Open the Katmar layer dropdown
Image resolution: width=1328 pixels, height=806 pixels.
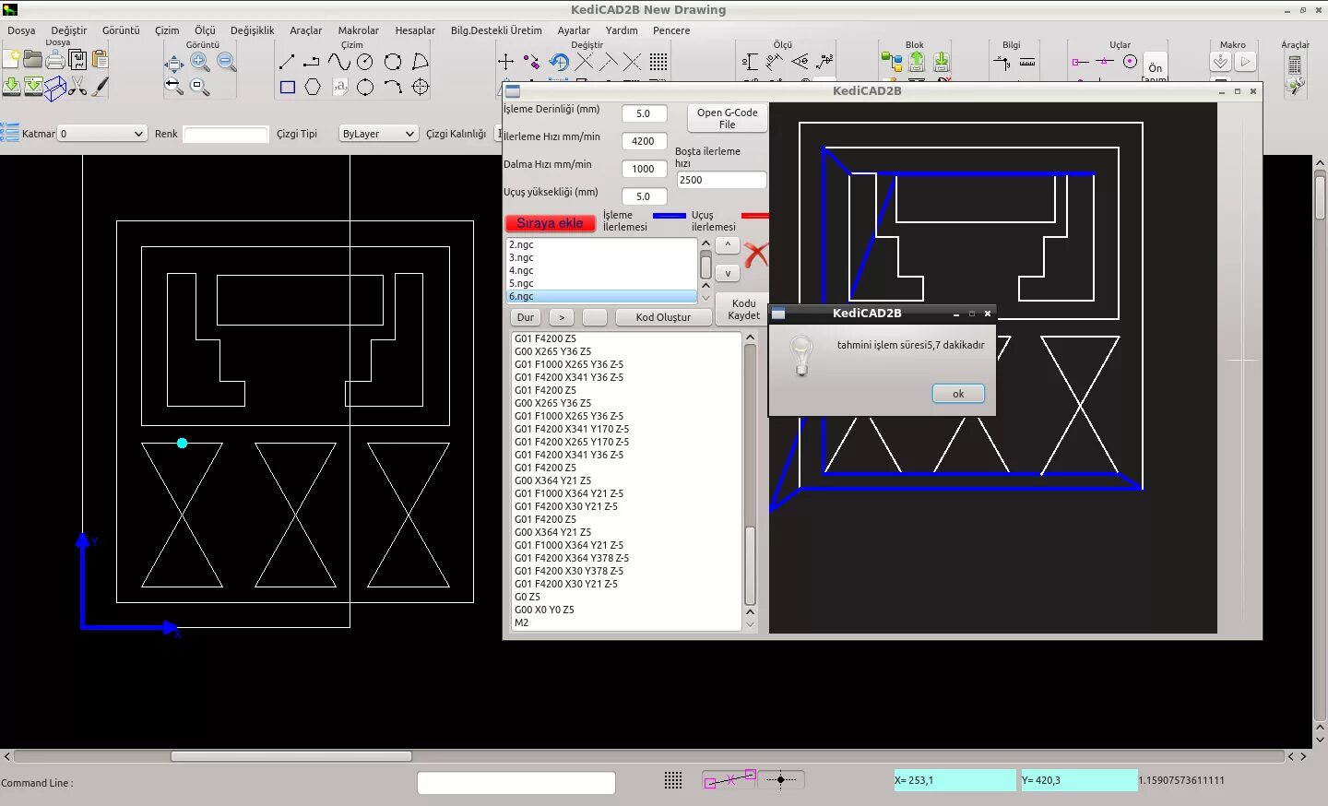coord(101,134)
